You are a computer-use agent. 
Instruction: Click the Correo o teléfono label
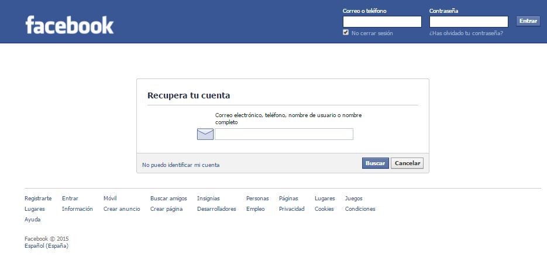tap(364, 11)
